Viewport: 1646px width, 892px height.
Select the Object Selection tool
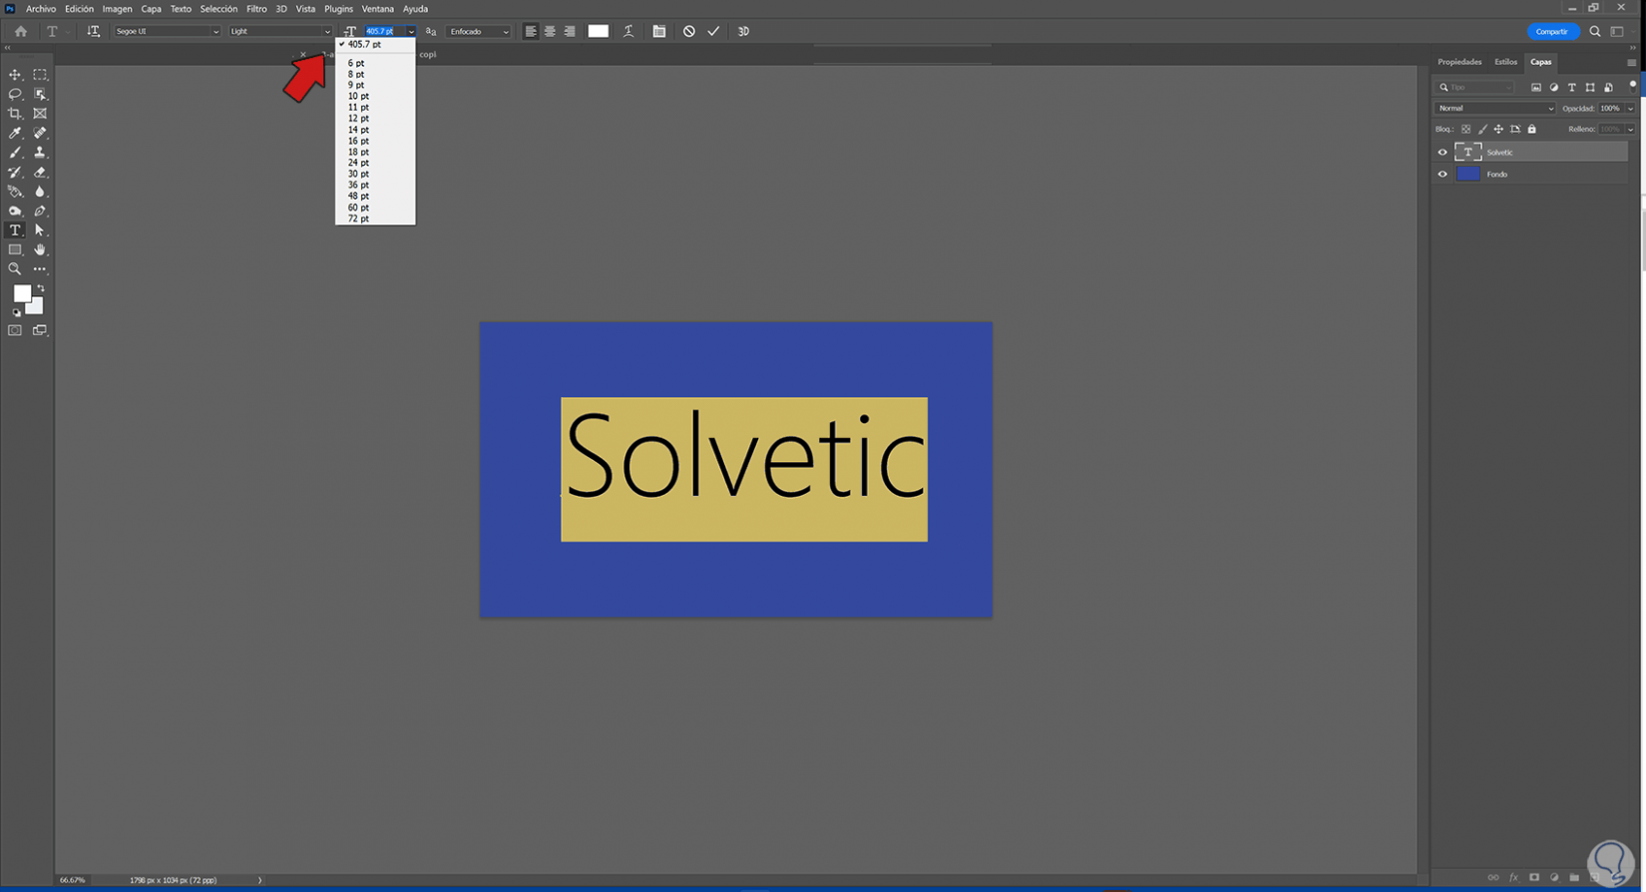(x=40, y=94)
